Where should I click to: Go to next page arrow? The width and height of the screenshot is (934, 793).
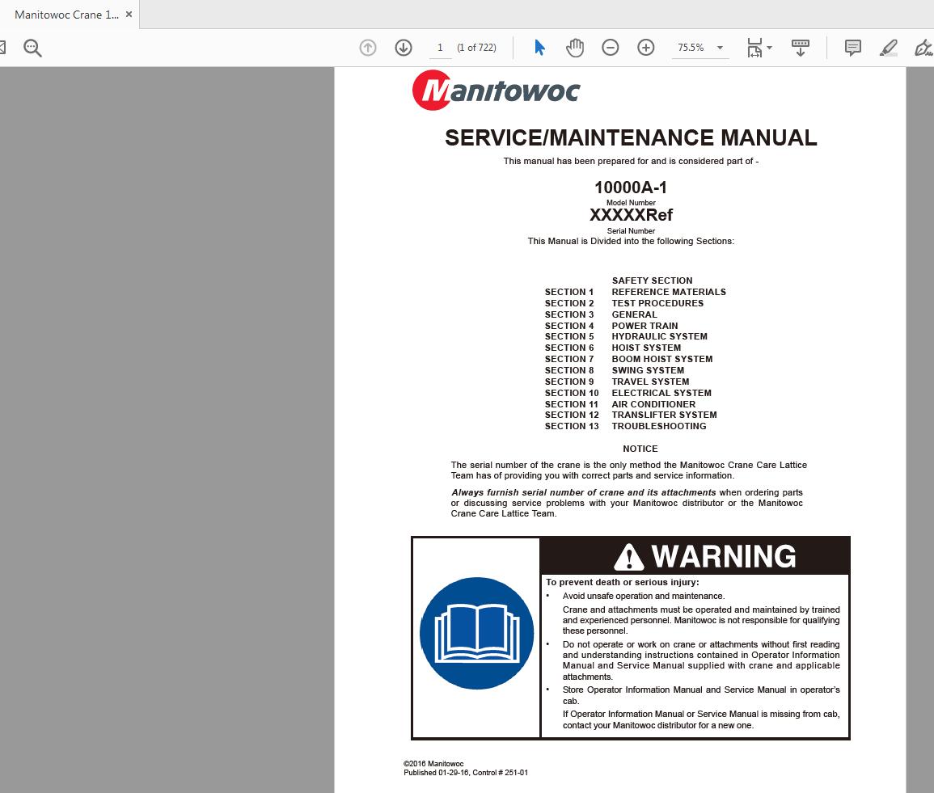[x=404, y=48]
